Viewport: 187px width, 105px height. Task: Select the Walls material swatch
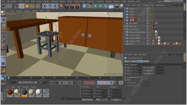[x=31, y=93]
